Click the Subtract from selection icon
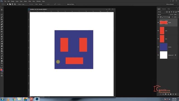This screenshot has width=179, height=101. (12, 4)
